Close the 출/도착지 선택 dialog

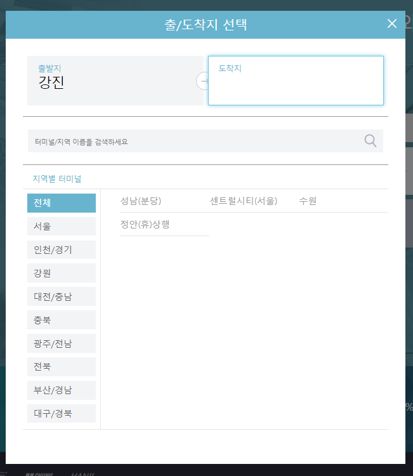[392, 23]
